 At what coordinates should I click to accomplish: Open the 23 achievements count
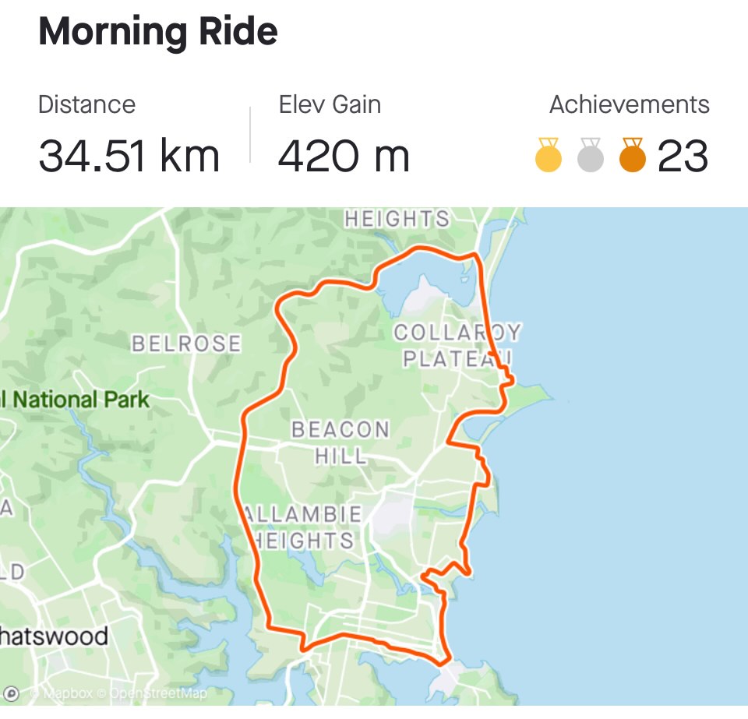[x=683, y=156]
